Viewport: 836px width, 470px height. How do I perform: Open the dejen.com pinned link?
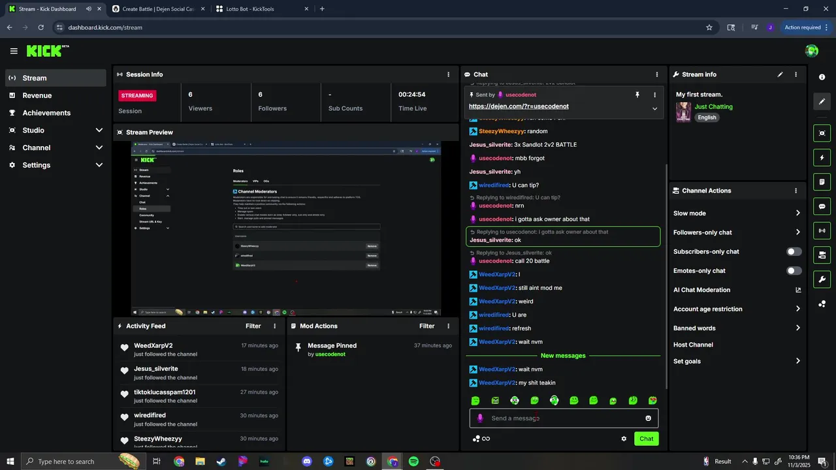coord(519,106)
